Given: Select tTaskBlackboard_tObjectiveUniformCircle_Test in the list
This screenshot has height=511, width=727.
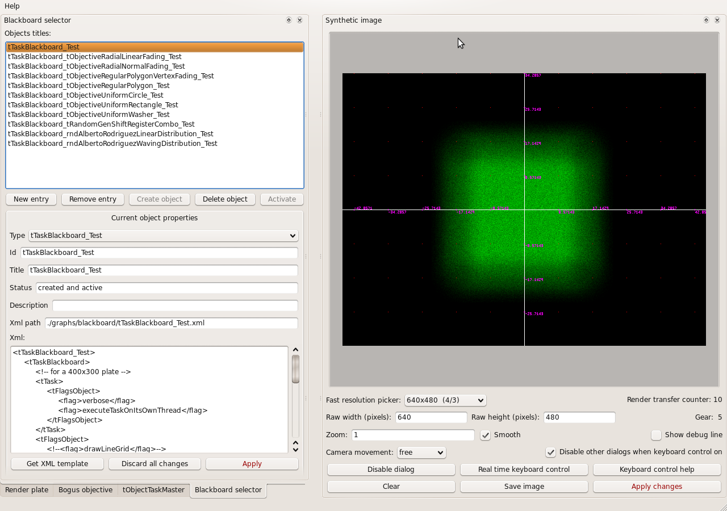Looking at the screenshot, I should point(86,95).
